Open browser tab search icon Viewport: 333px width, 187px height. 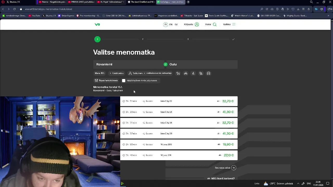point(311,2)
